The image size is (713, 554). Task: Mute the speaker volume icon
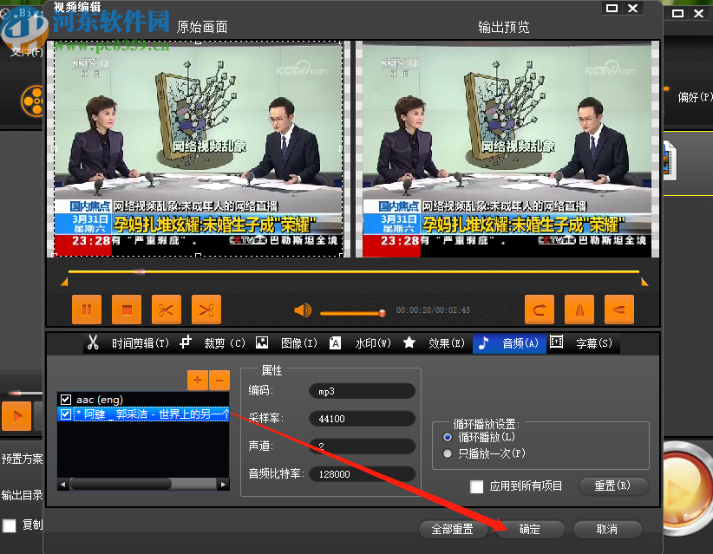click(x=302, y=310)
